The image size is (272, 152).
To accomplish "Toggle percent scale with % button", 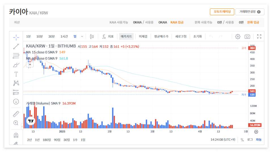I will click(x=242, y=140).
